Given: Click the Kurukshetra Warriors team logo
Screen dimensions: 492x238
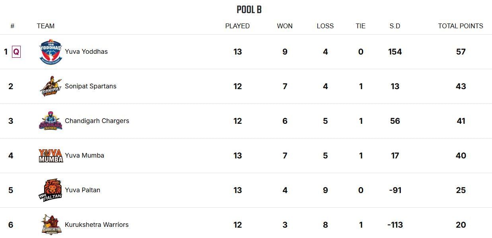Looking at the screenshot, I should (51, 225).
